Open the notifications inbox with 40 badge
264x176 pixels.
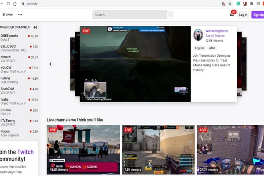[232, 15]
